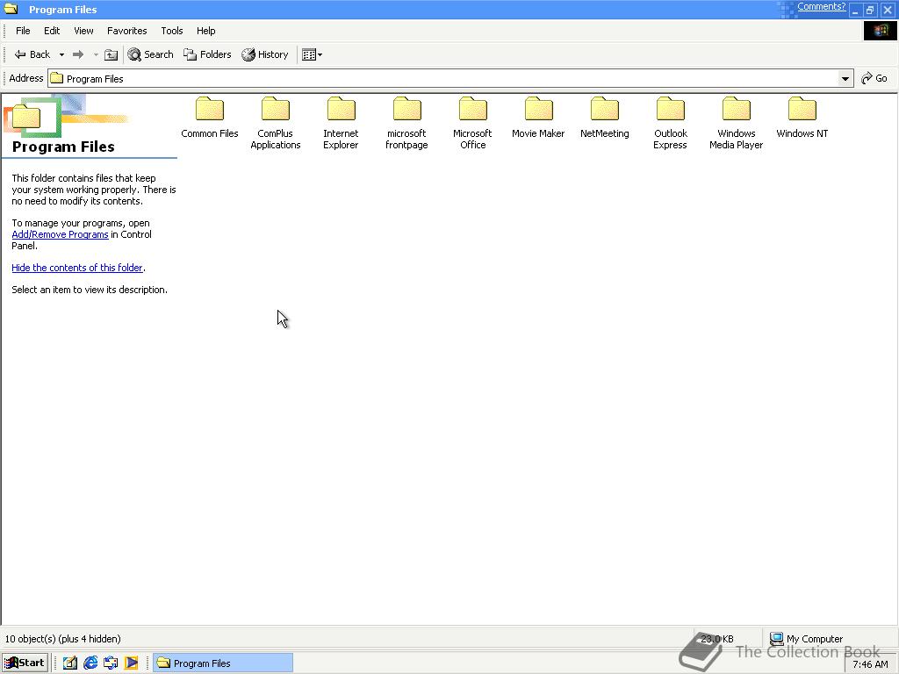Open the Common Files folder
The width and height of the screenshot is (899, 674).
tap(209, 118)
